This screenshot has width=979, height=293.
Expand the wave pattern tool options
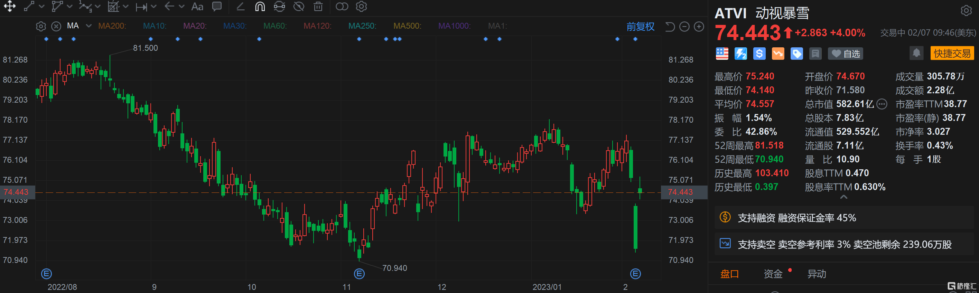(x=98, y=7)
